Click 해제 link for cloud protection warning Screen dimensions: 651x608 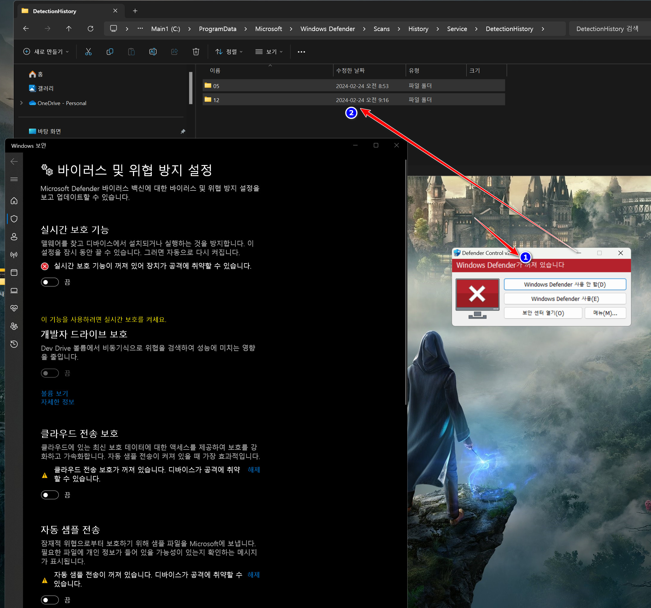click(254, 470)
